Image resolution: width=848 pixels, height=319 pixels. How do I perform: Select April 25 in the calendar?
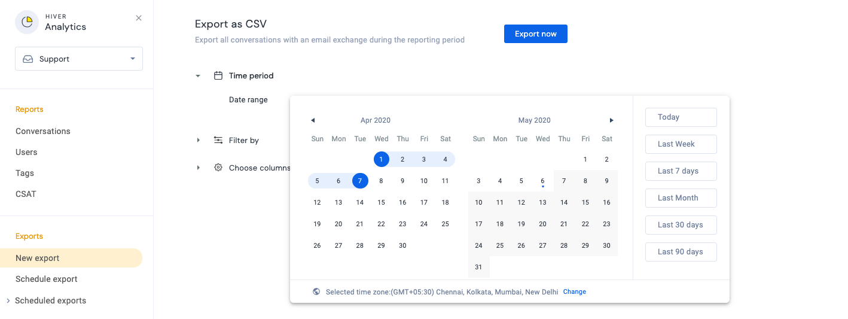(x=446, y=224)
